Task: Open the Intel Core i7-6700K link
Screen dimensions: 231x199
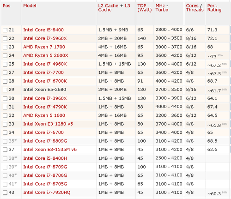Action: tap(45, 81)
